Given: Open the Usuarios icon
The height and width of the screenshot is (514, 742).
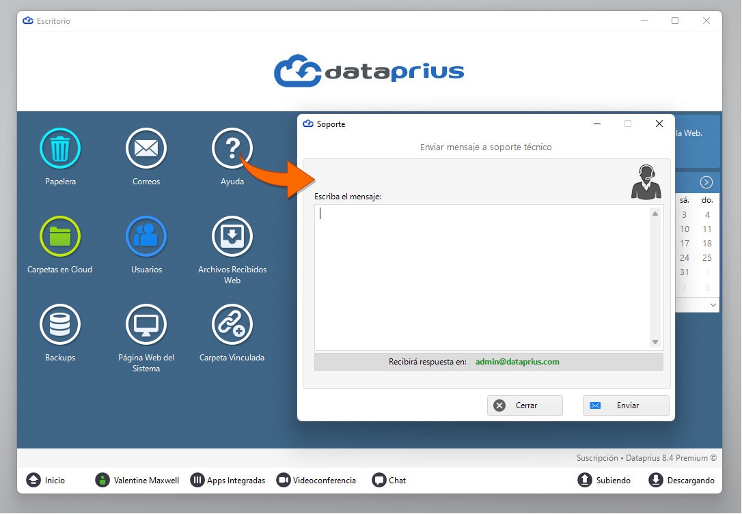Looking at the screenshot, I should (x=146, y=236).
